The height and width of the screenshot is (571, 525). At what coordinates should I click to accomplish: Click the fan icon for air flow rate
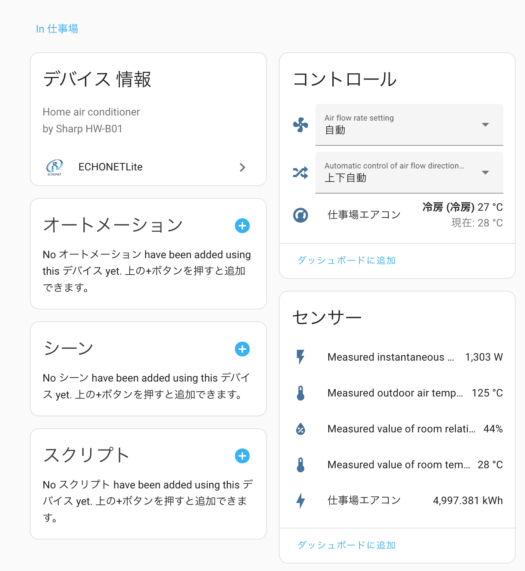point(301,125)
